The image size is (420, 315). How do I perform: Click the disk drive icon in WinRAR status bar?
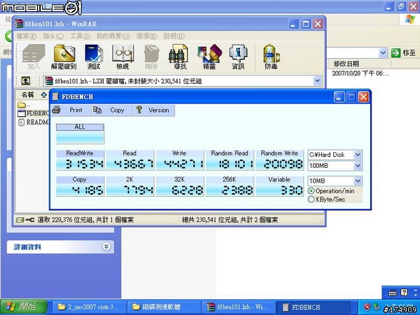coord(20,220)
